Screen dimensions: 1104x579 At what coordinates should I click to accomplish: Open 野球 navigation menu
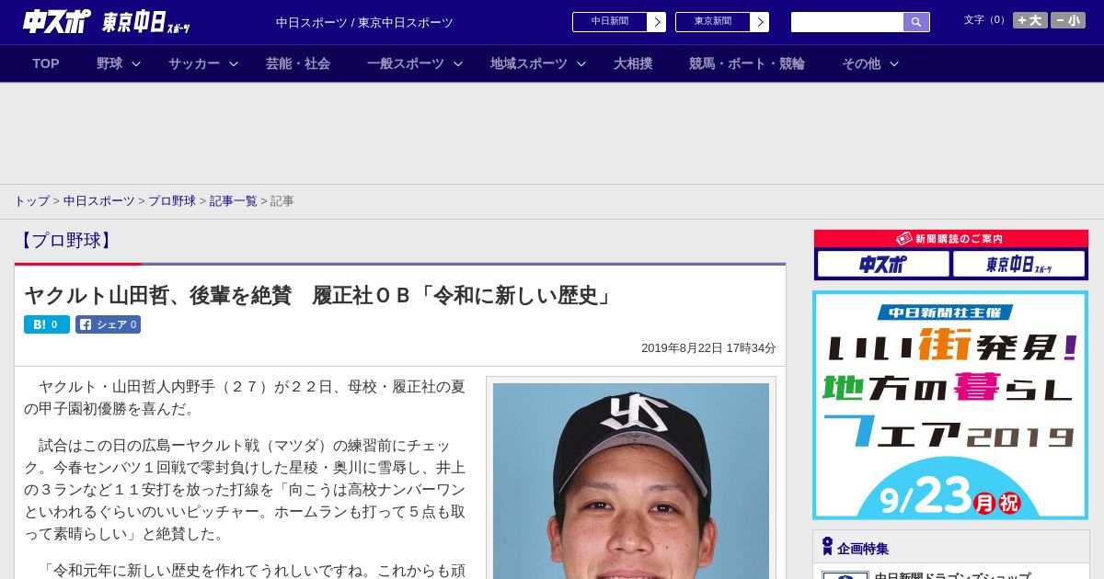[x=109, y=63]
